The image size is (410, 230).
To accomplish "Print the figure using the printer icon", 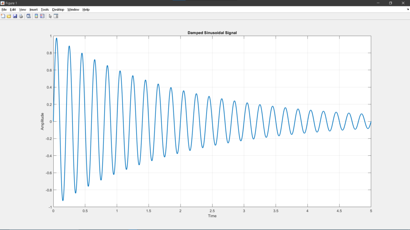I will pyautogui.click(x=21, y=16).
